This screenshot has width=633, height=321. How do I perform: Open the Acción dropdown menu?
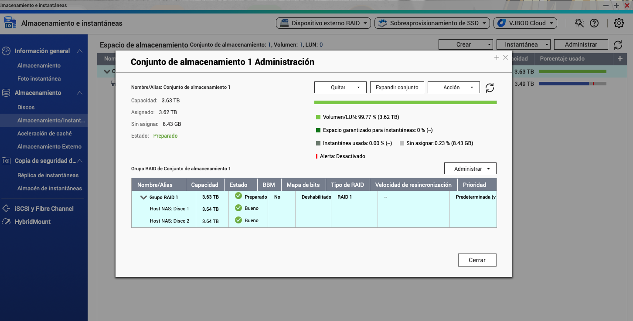453,88
